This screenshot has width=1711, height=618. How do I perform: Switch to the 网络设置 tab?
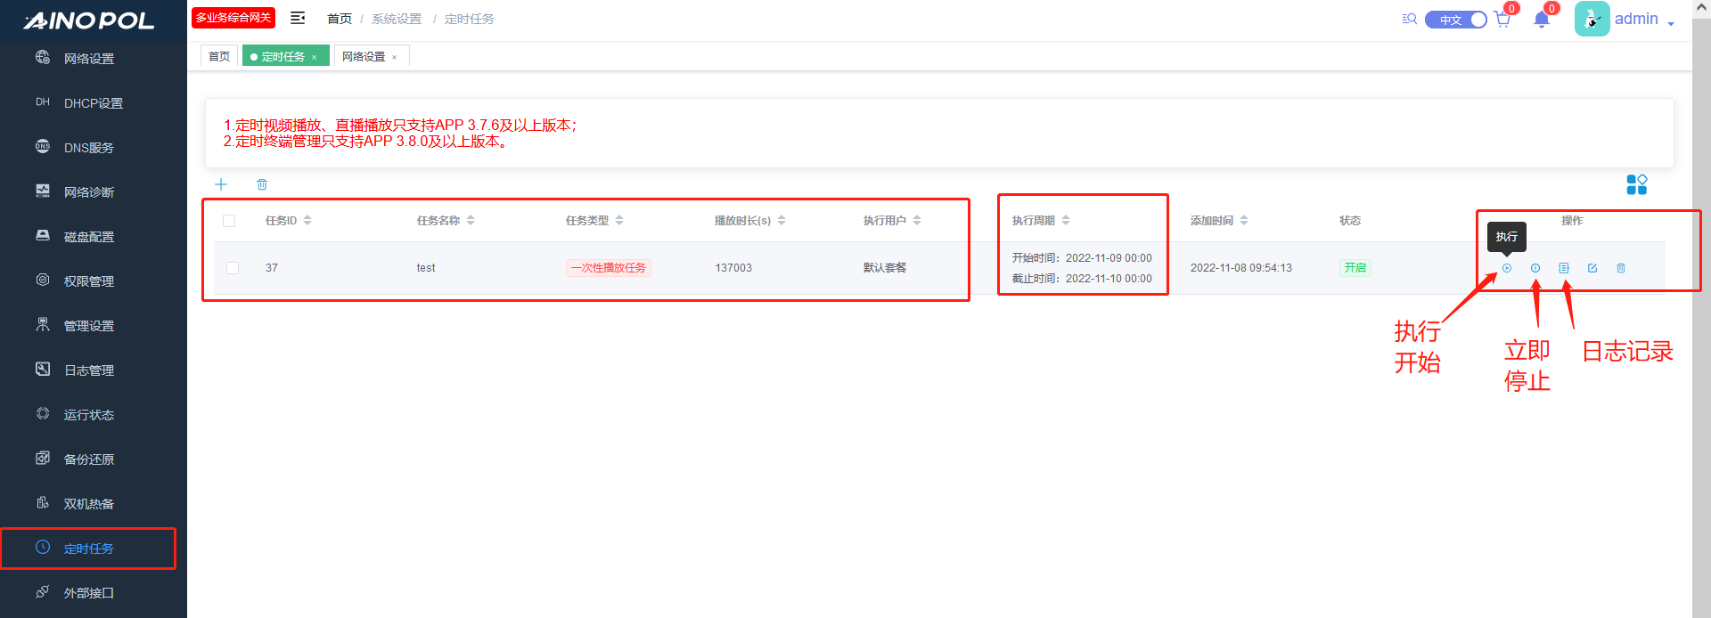[364, 57]
